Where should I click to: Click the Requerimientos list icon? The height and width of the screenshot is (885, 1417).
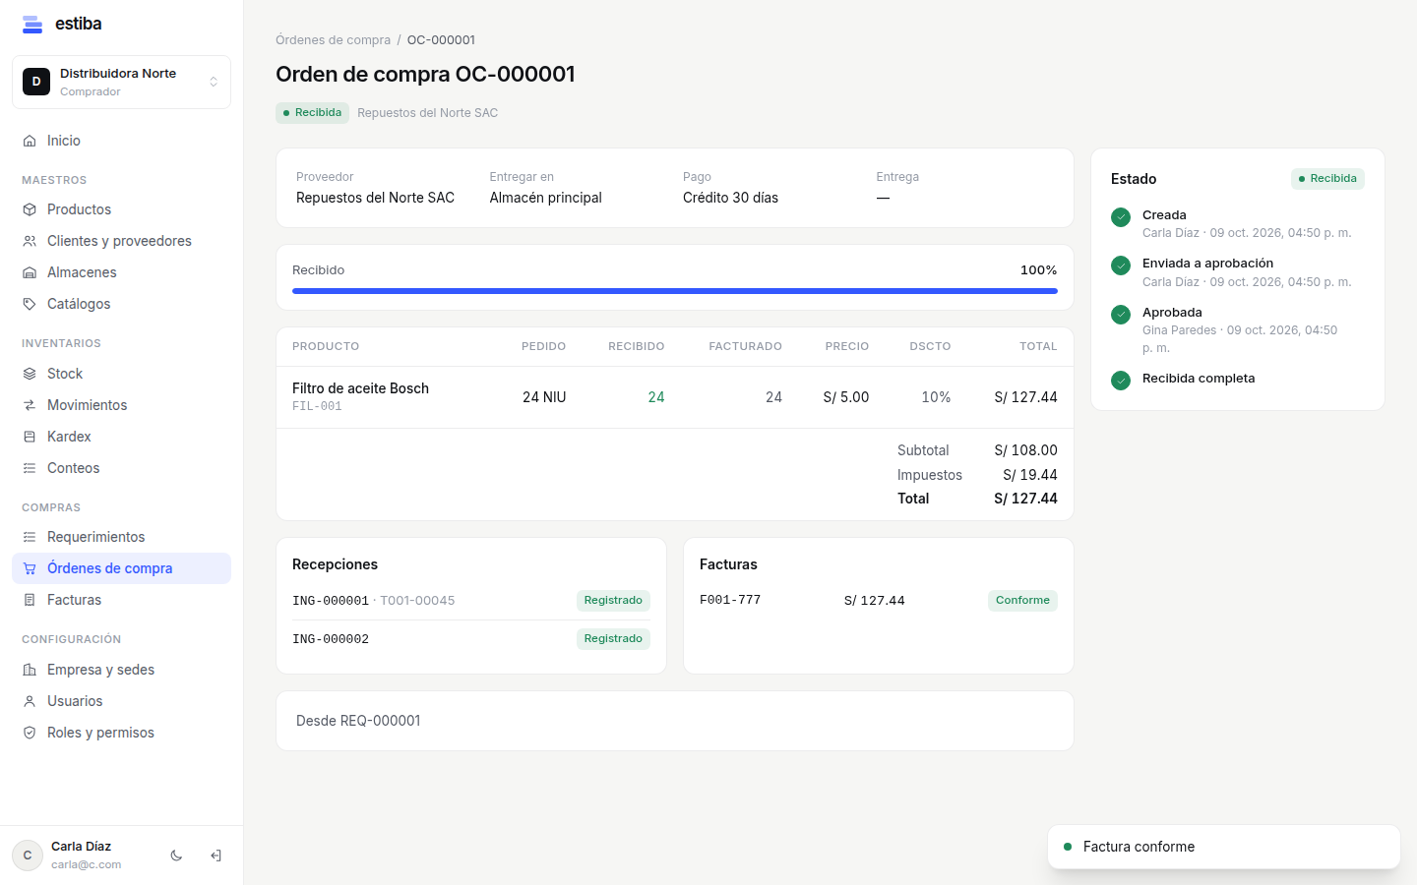pos(30,537)
